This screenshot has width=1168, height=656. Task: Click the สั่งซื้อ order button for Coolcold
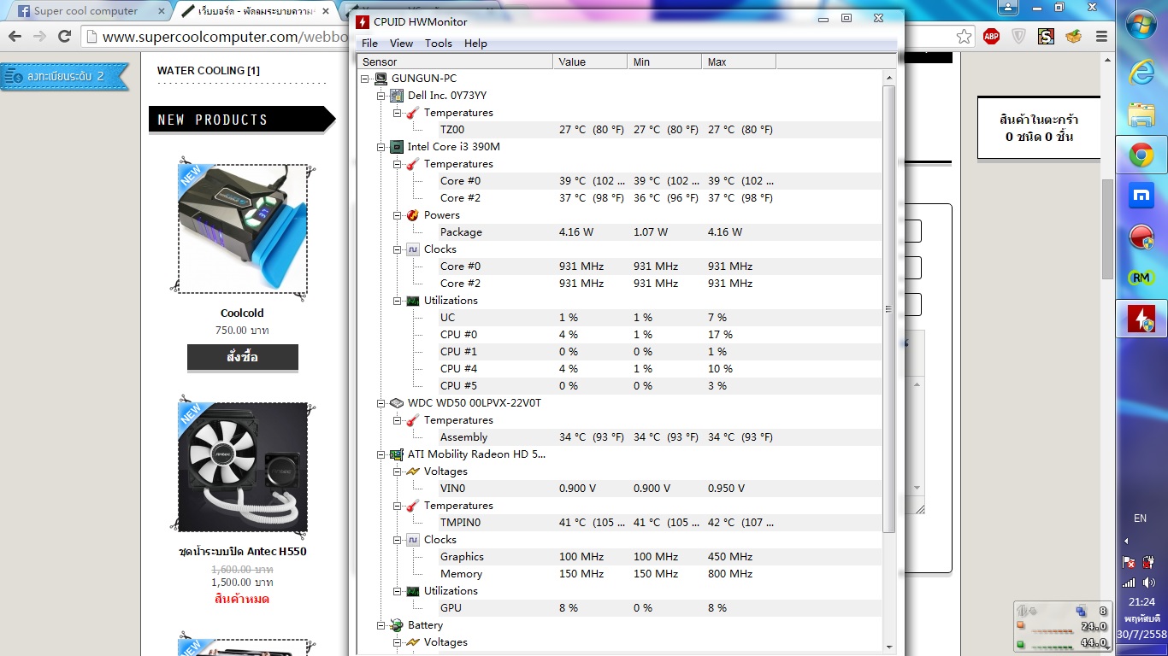(x=243, y=357)
